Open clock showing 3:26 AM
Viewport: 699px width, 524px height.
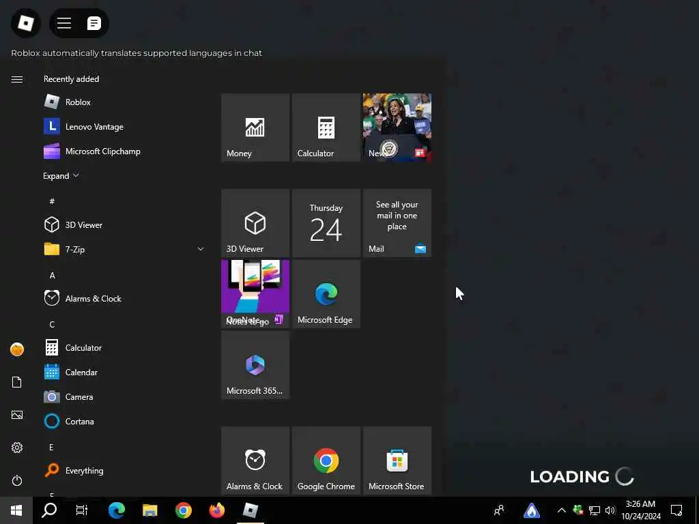[640, 510]
